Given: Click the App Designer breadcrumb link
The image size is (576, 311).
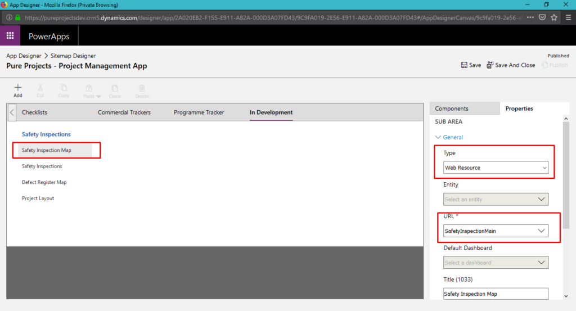Looking at the screenshot, I should coord(24,56).
